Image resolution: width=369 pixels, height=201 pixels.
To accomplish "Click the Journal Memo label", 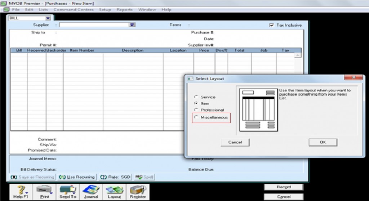I will [x=43, y=158].
